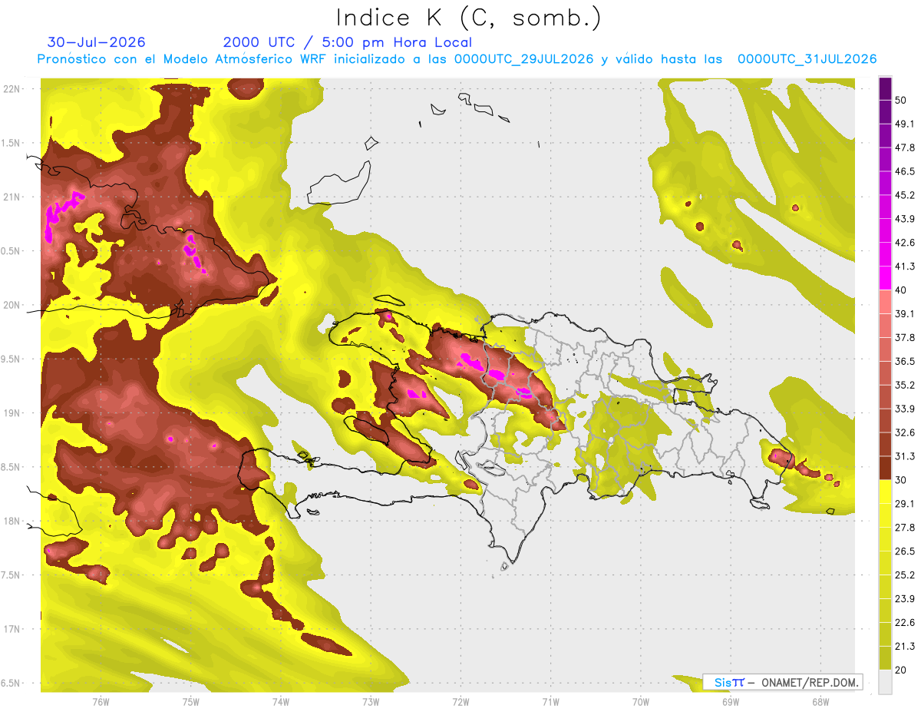Image resolution: width=921 pixels, height=712 pixels.
Task: Click longitude axis label "72W"
Action: click(x=460, y=702)
